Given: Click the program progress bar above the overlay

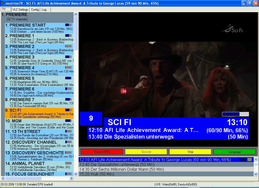Looking at the screenshot, I should pyautogui.click(x=235, y=114).
